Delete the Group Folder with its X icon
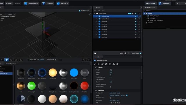This screenshot has height=105, width=186. pos(139,14)
